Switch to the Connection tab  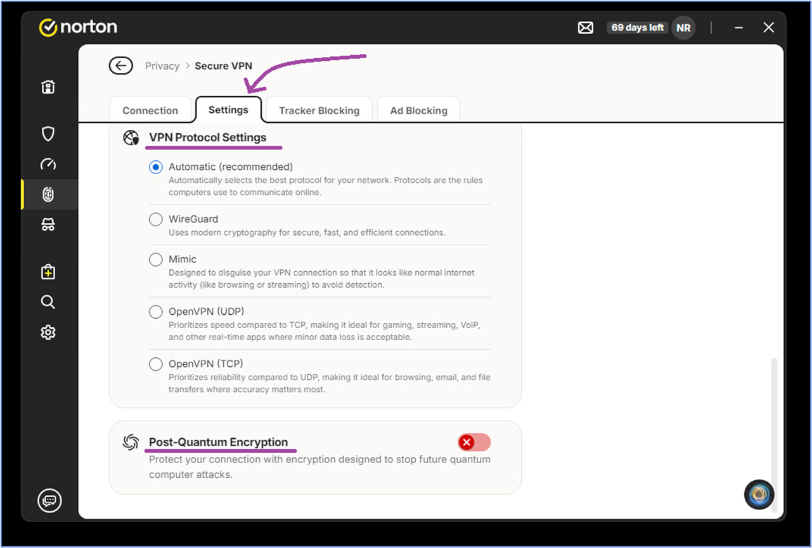pyautogui.click(x=150, y=110)
